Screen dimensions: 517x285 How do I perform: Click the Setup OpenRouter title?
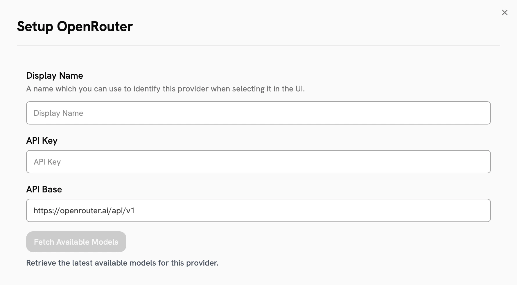(x=75, y=26)
